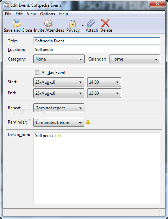This screenshot has width=168, height=219.
Task: Click the Privacy label text
Action: pos(73,30)
